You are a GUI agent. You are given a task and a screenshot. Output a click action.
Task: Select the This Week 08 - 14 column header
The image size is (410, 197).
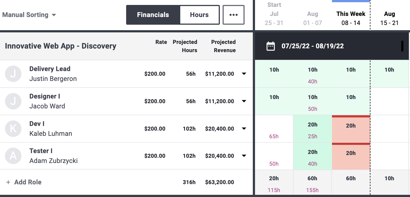pyautogui.click(x=351, y=18)
